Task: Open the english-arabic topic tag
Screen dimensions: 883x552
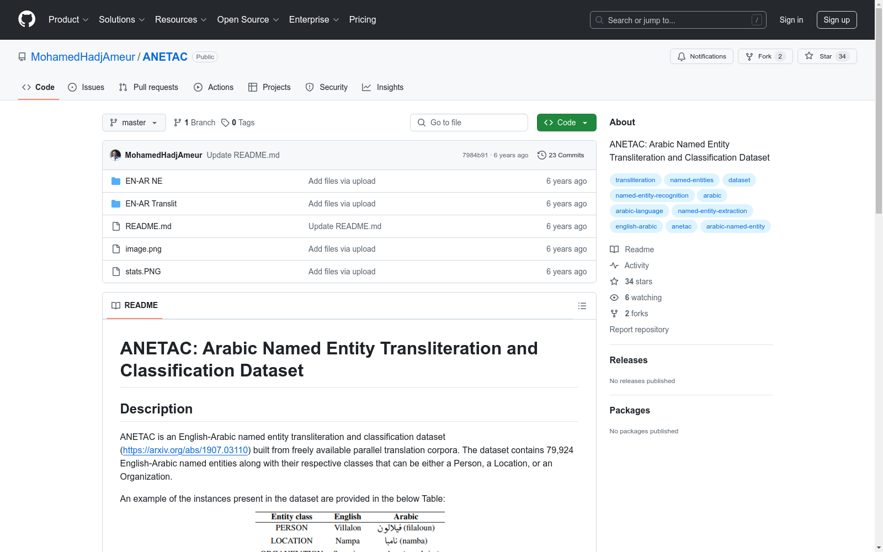Action: coord(636,226)
